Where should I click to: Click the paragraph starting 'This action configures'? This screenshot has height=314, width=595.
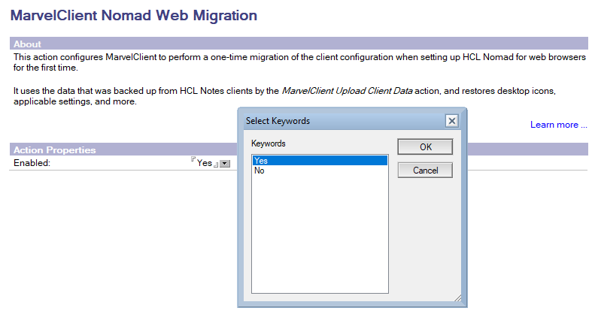(x=299, y=62)
